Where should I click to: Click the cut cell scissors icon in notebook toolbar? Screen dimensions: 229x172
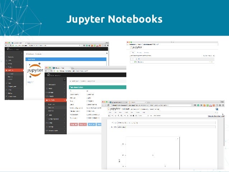115,116
